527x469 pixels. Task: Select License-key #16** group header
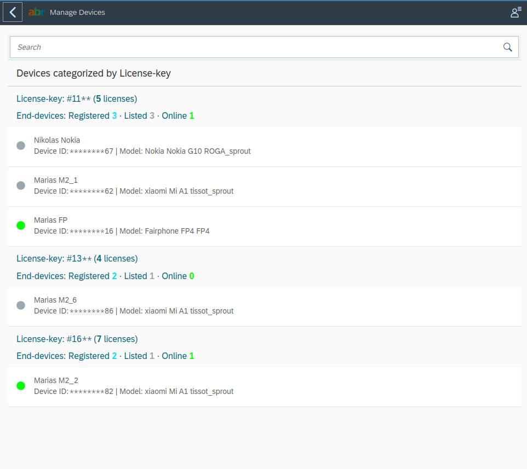(77, 339)
